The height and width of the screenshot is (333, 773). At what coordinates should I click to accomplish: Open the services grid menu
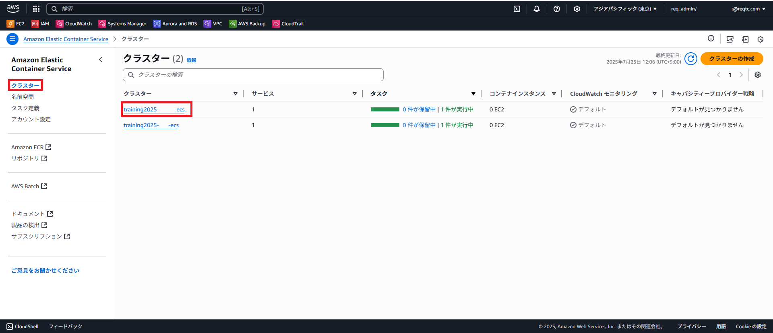(x=36, y=8)
